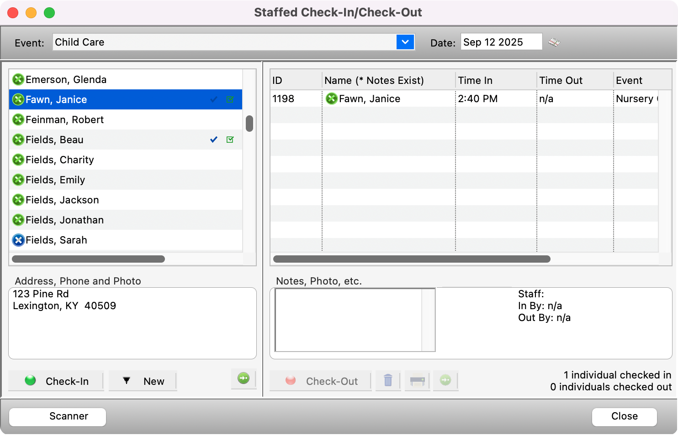Click green status icon for Emerson, Glenda

click(18, 79)
